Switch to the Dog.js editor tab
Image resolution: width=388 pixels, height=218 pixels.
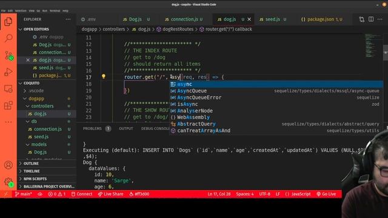click(x=136, y=19)
